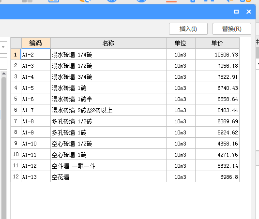Select row header number 2

16,65
